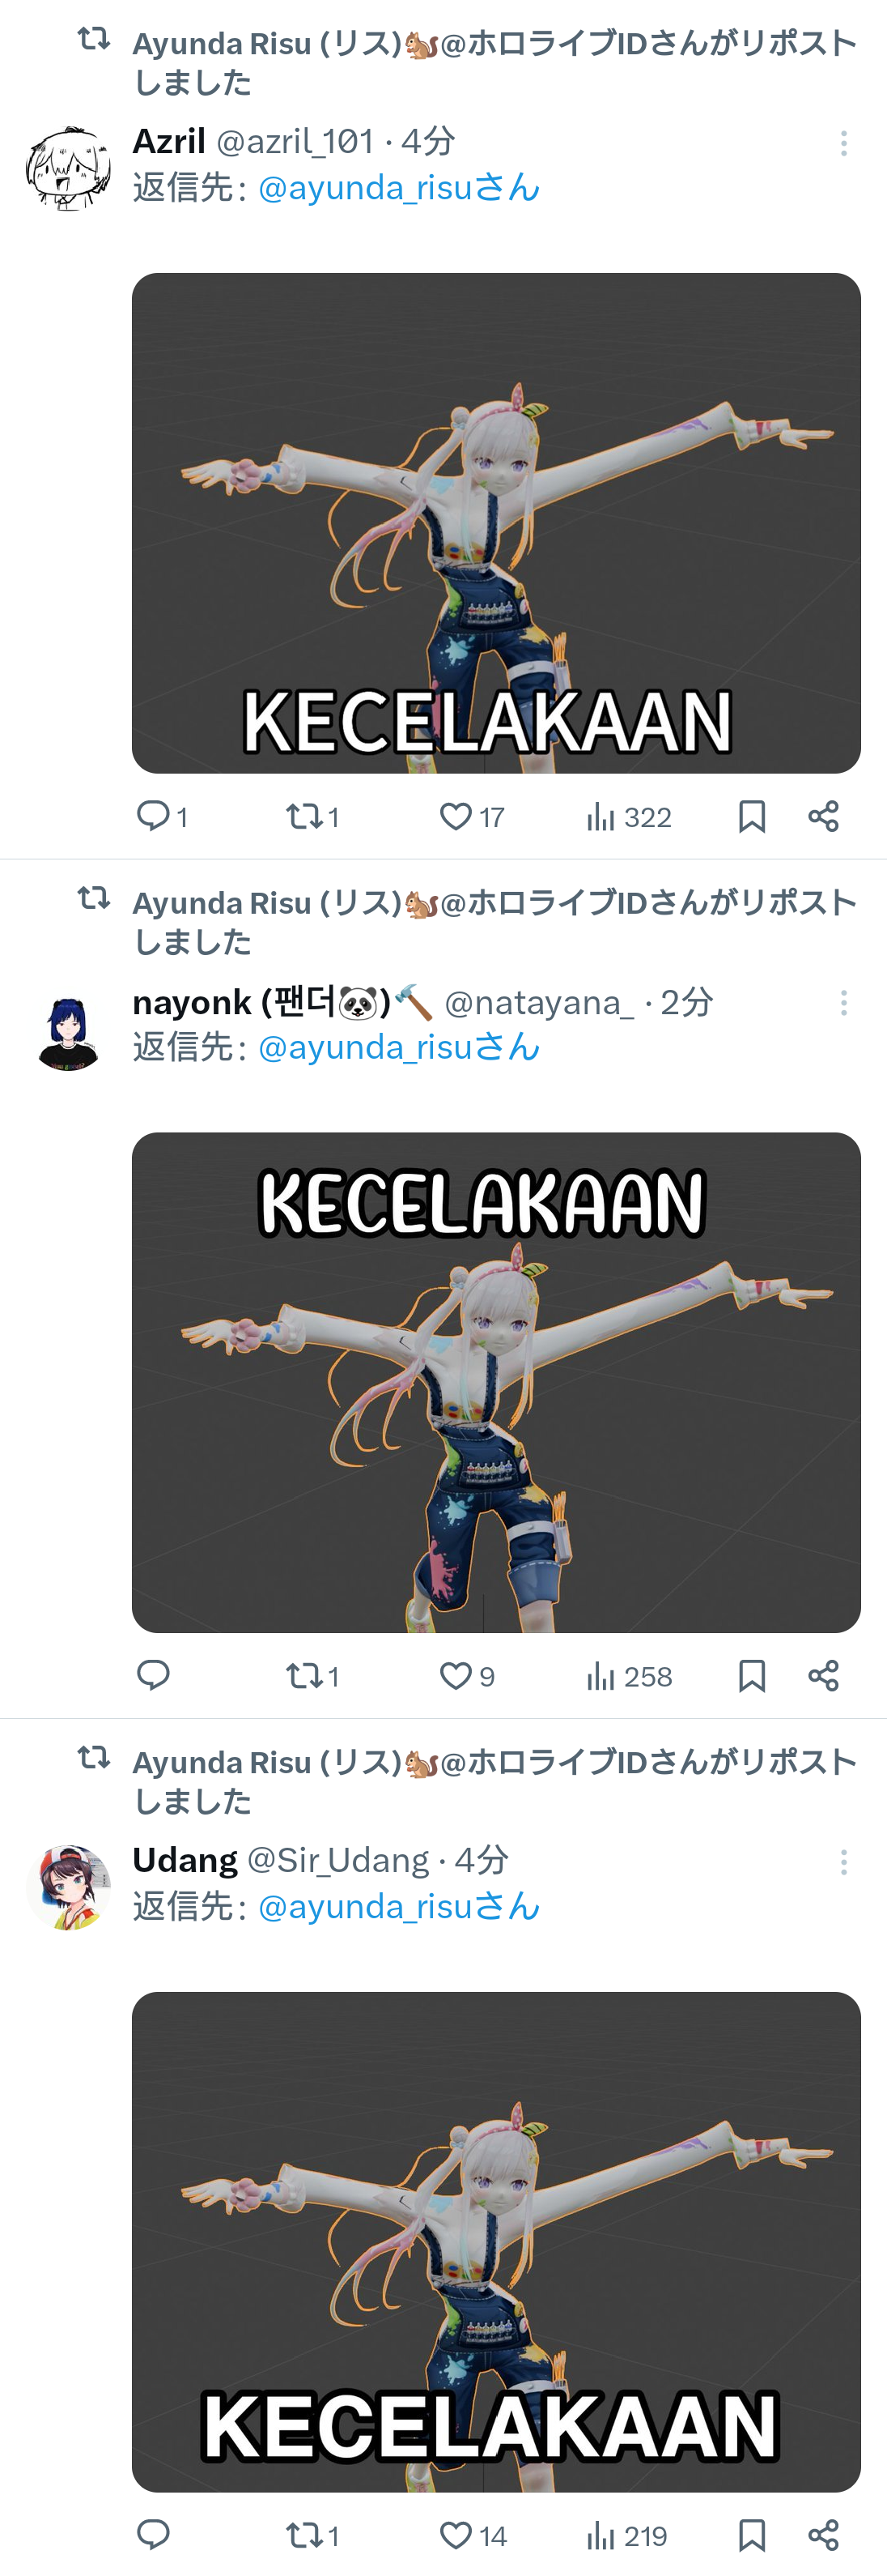Open more options menu for Udang's post
The image size is (887, 2576).
click(x=844, y=1861)
